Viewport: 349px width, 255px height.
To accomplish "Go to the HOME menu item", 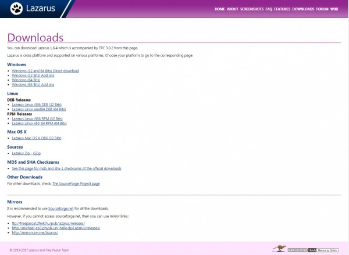I will [220, 9].
